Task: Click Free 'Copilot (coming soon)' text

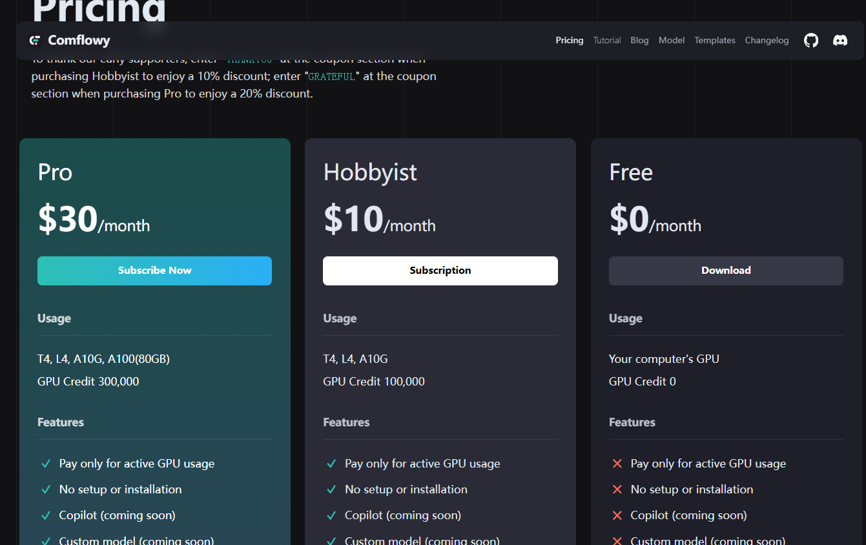Action: pos(689,515)
